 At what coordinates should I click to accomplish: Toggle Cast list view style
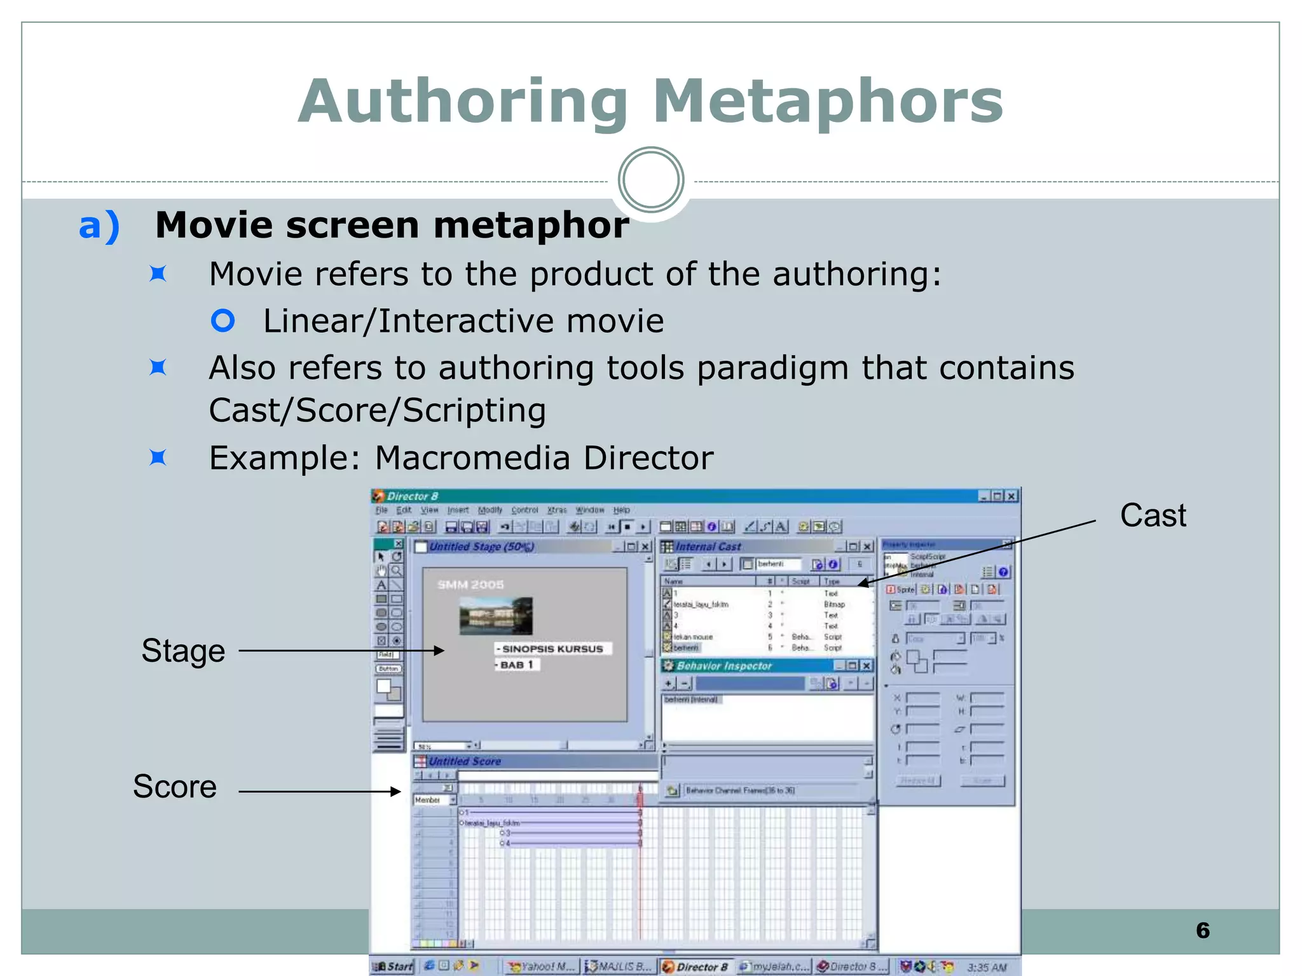pyautogui.click(x=686, y=564)
